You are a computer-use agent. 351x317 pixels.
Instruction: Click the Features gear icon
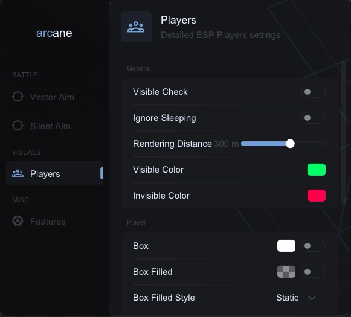click(18, 221)
